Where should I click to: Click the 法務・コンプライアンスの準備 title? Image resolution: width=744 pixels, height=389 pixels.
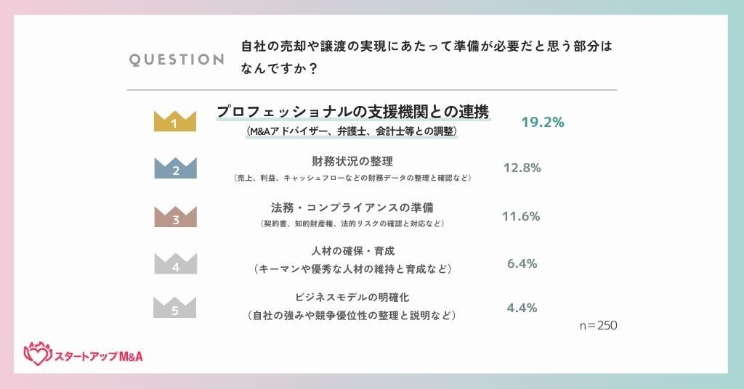(352, 208)
